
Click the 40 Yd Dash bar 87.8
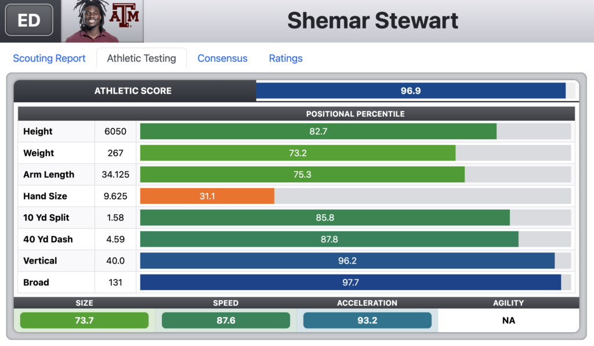tap(329, 239)
